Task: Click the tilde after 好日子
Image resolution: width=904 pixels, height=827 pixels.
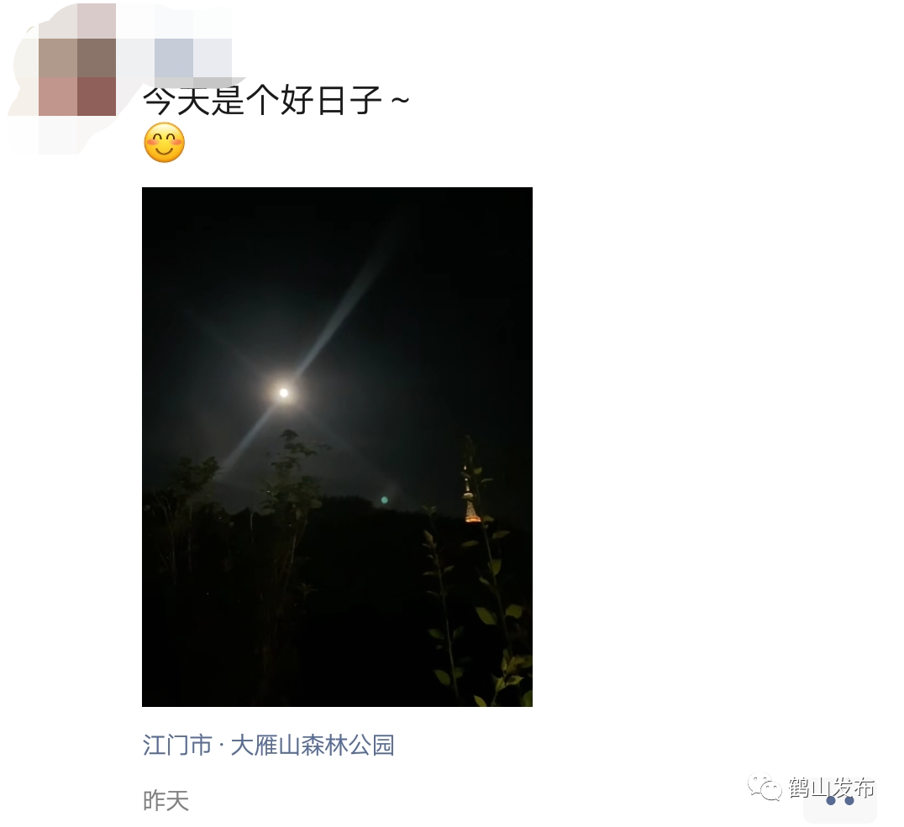Action: 400,100
